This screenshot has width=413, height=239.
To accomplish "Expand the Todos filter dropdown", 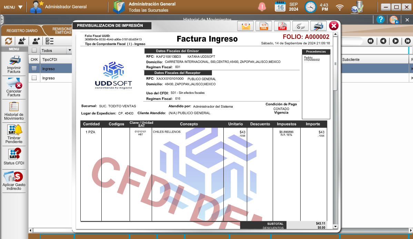I will 70,51.
